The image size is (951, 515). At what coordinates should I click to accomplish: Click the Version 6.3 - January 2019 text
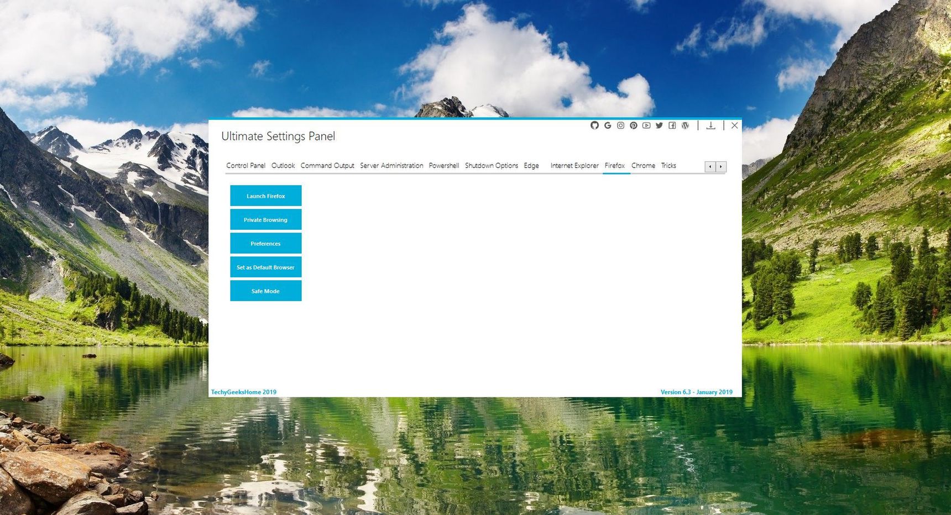click(x=697, y=392)
